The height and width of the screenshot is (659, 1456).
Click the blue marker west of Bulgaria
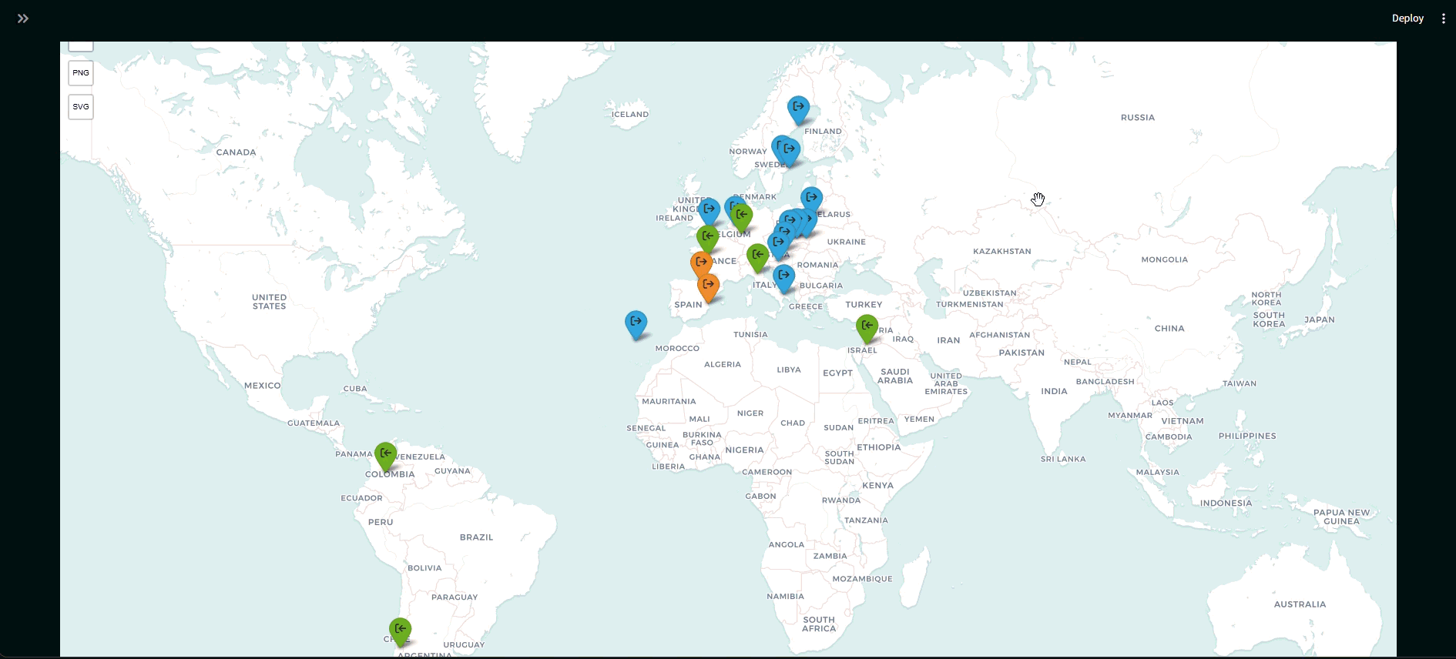[x=783, y=276]
